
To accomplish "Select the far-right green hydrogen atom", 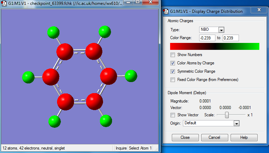I will [x=131, y=76].
